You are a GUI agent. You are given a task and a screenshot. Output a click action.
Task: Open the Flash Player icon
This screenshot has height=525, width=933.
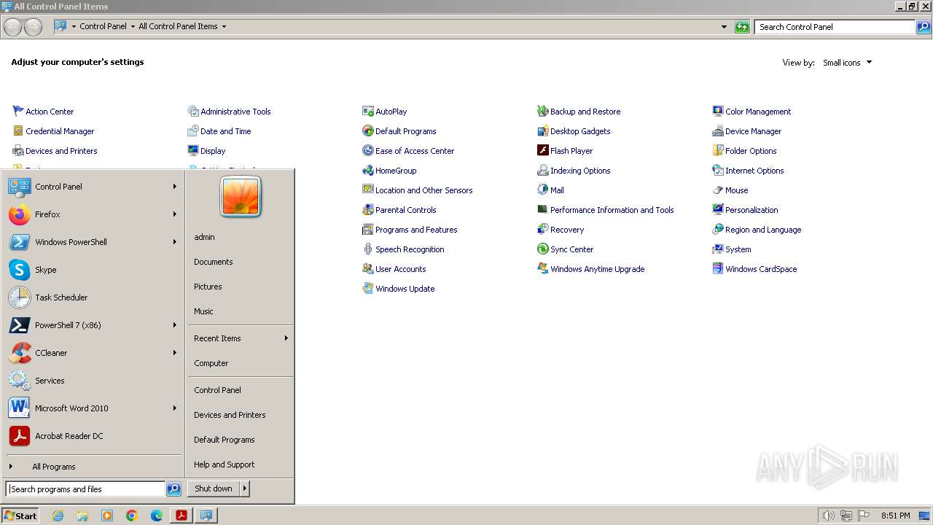543,151
